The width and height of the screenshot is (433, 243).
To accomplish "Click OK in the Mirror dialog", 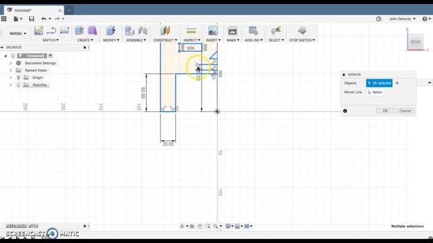I will [385, 111].
